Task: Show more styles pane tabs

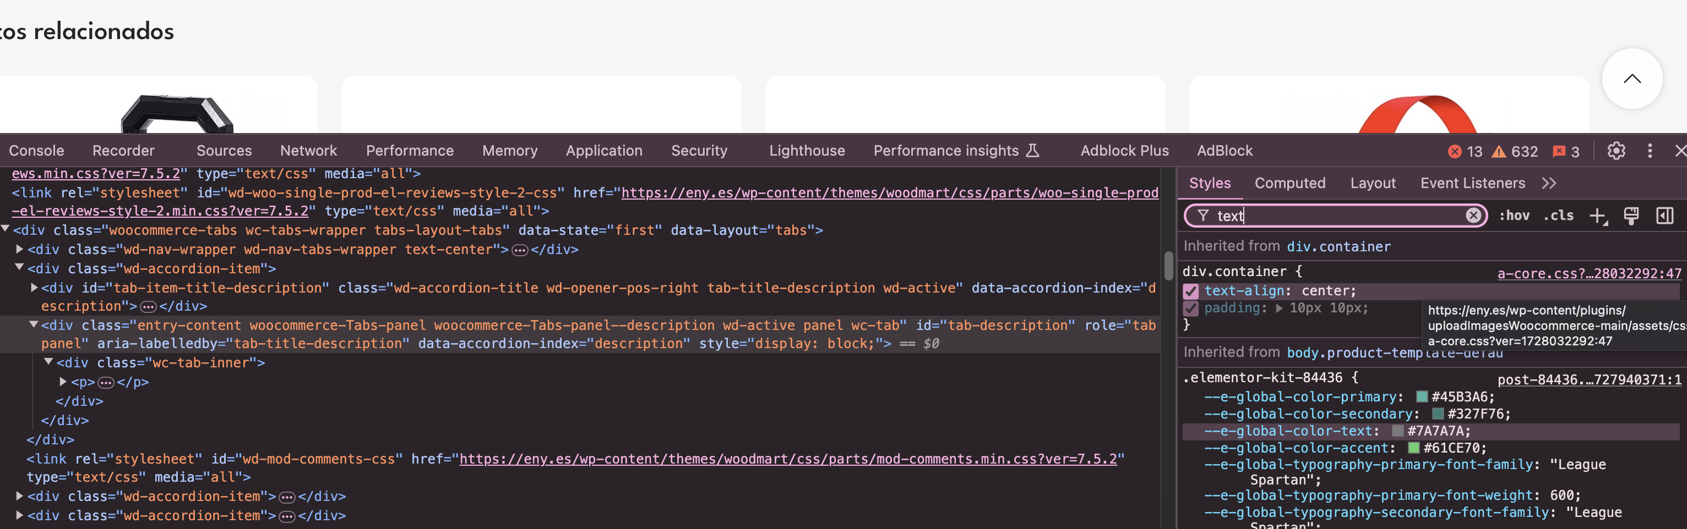Action: 1549,184
